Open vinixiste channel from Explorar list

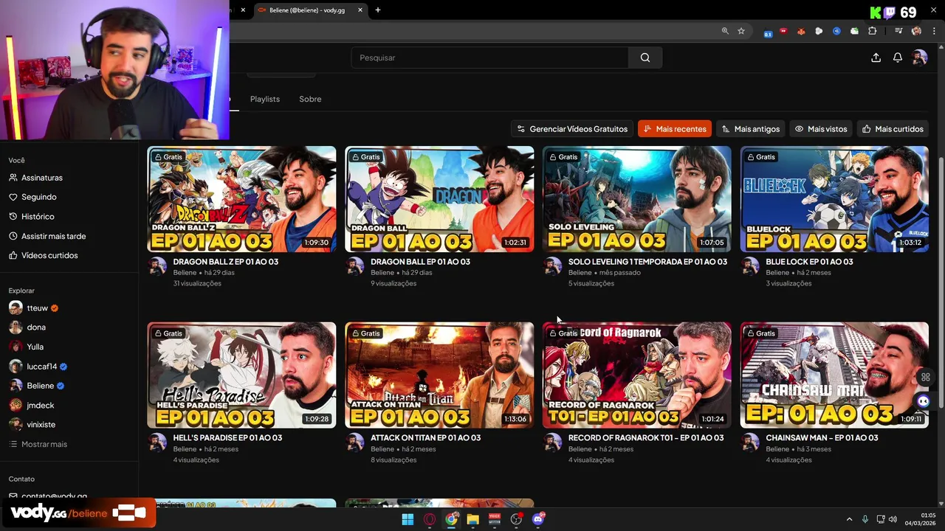click(32, 425)
